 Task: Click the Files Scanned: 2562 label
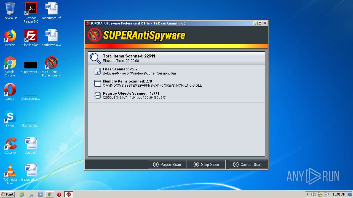tap(120, 69)
